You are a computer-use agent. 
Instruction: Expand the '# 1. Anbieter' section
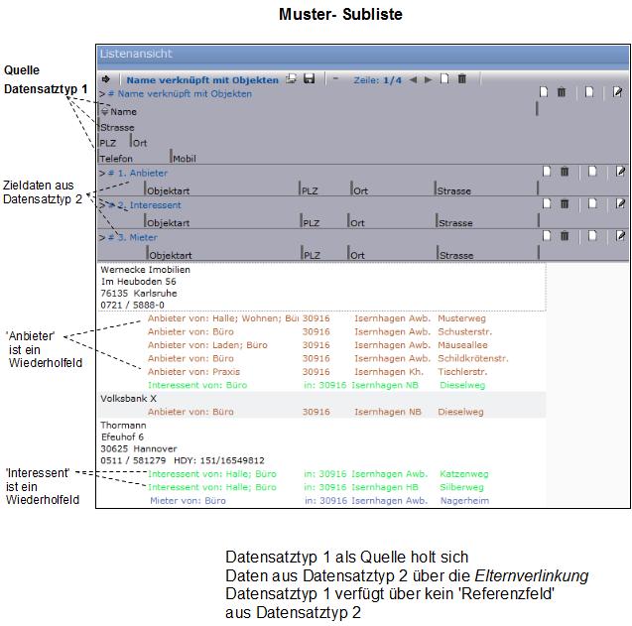(138, 173)
